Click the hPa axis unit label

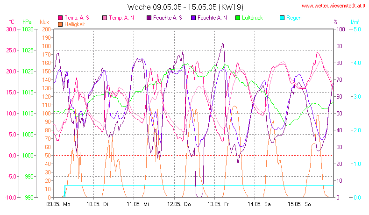[x=27, y=22]
